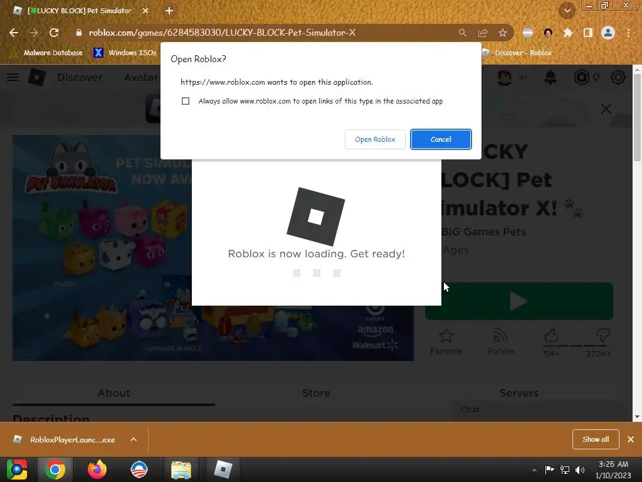Close the Pet Simulator tab
642x482 pixels.
tap(145, 11)
